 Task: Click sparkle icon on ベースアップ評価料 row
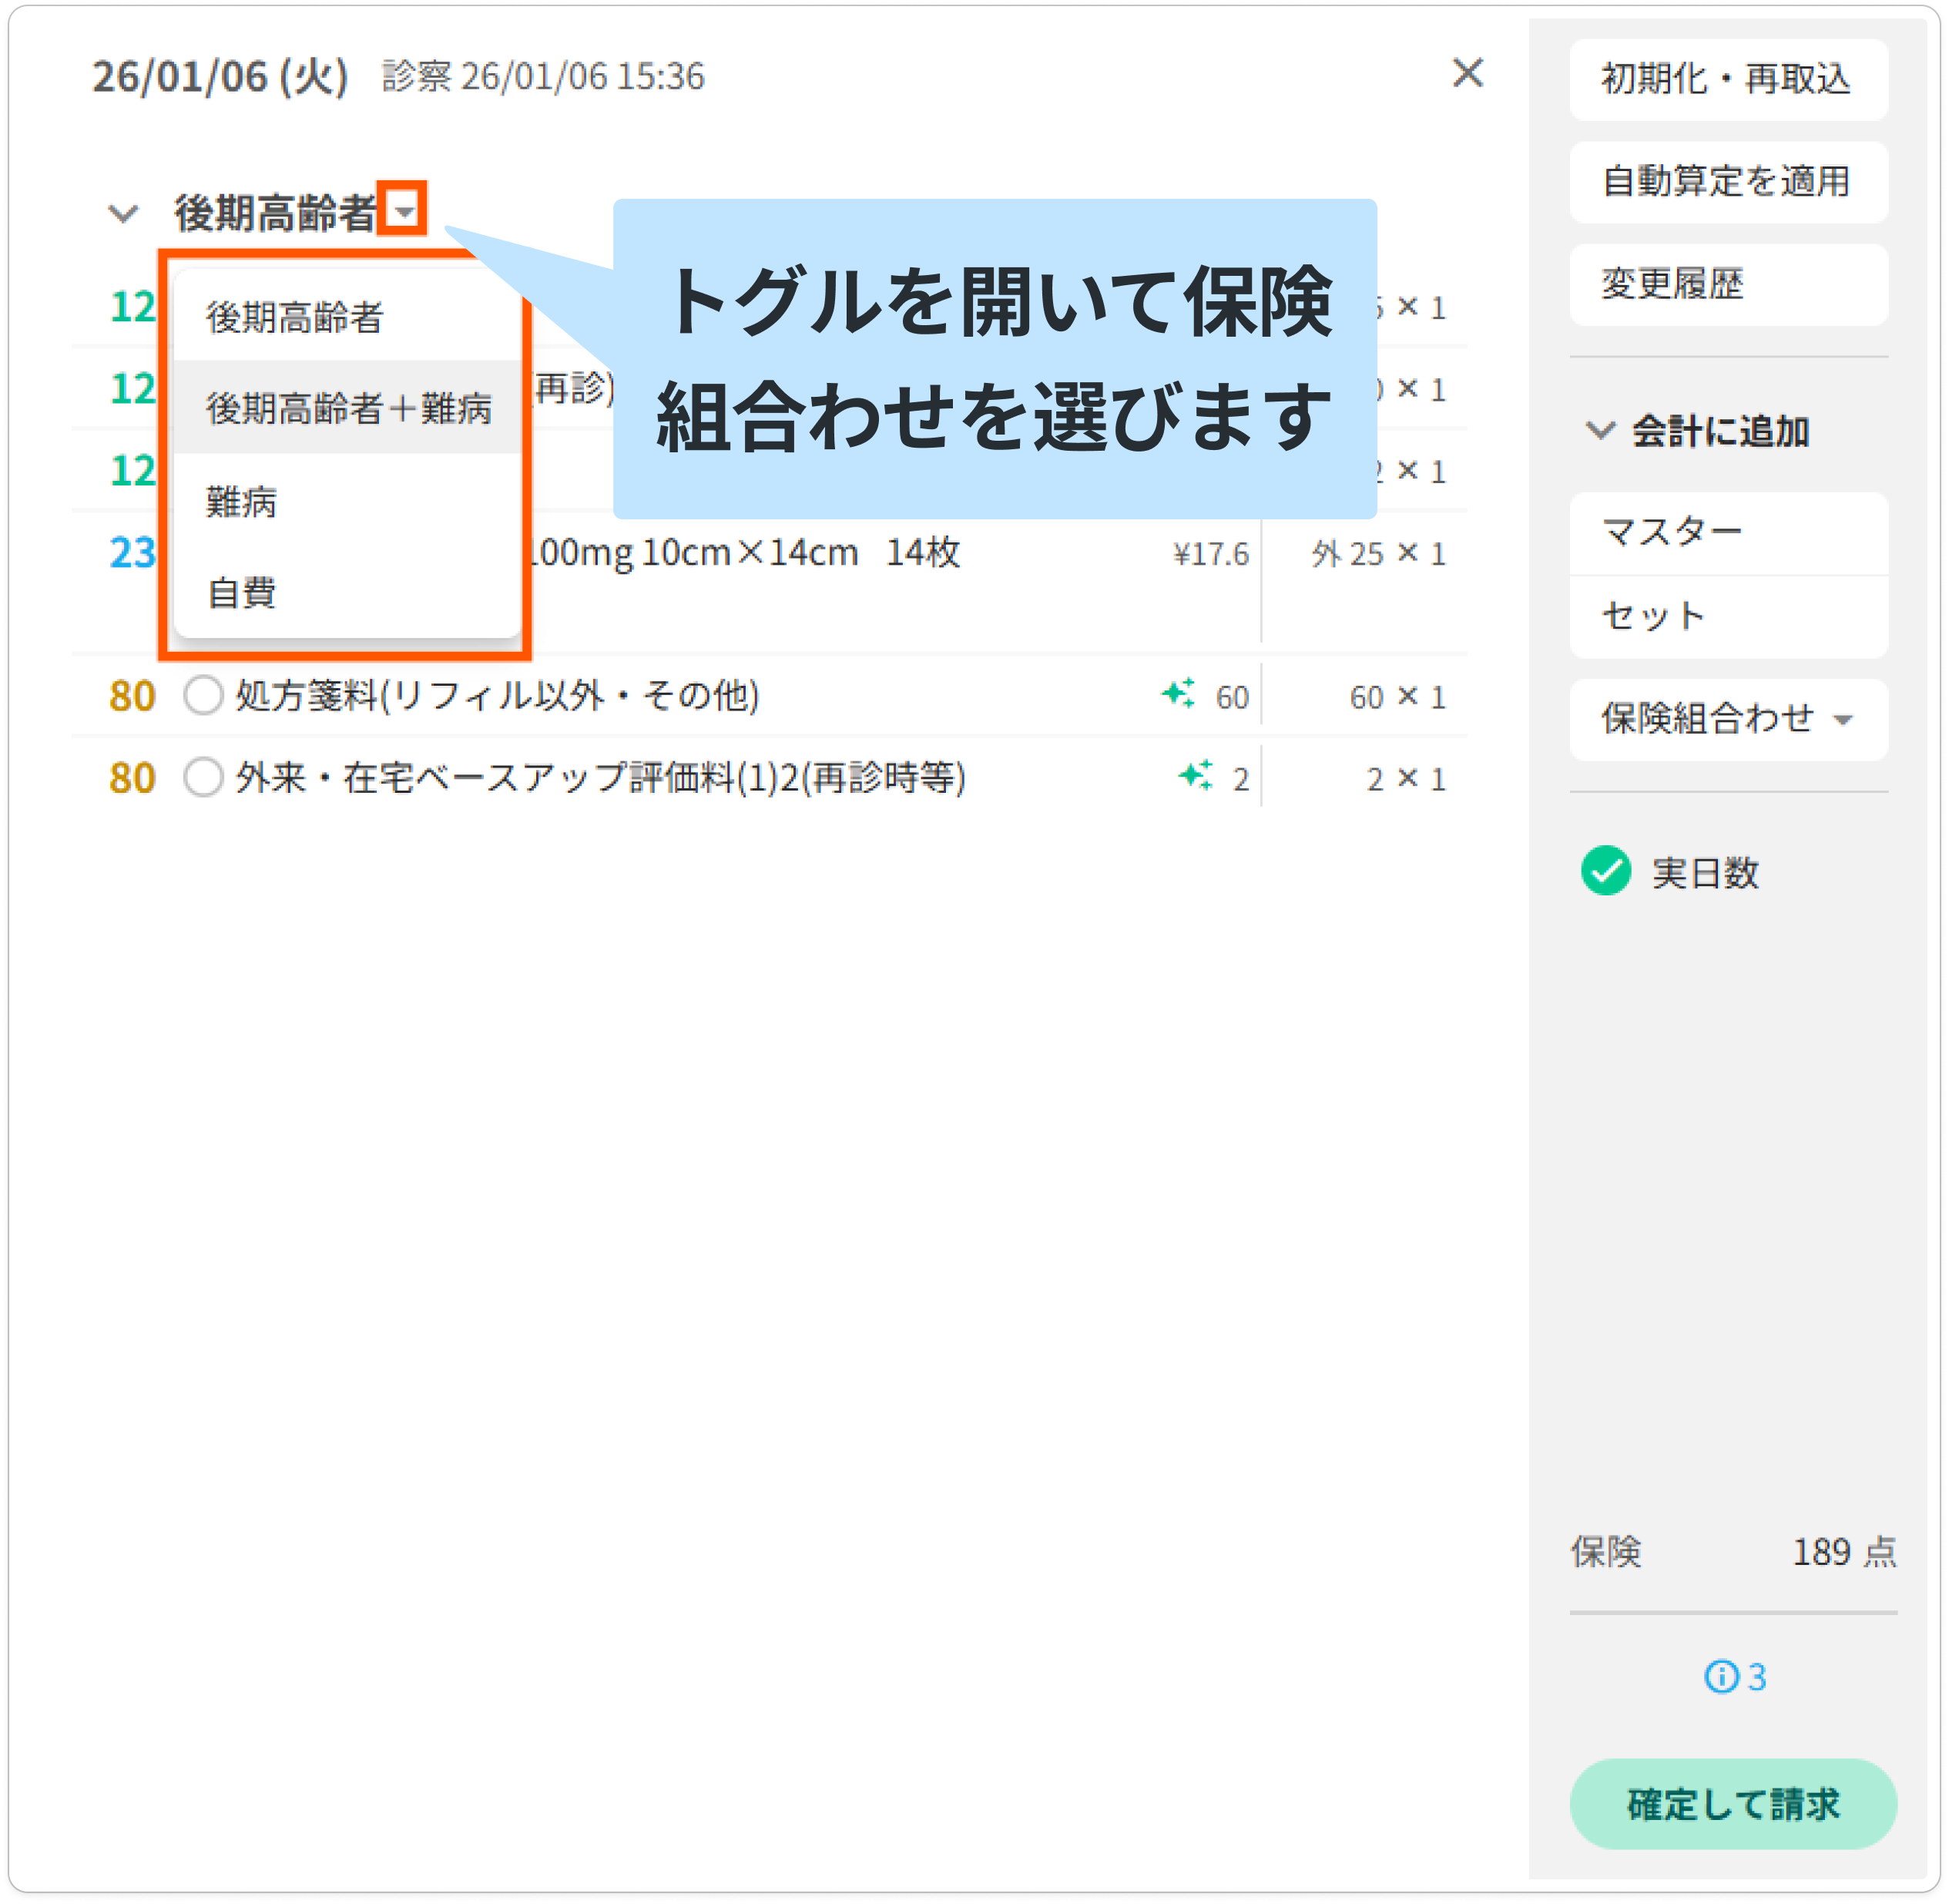[x=1195, y=775]
